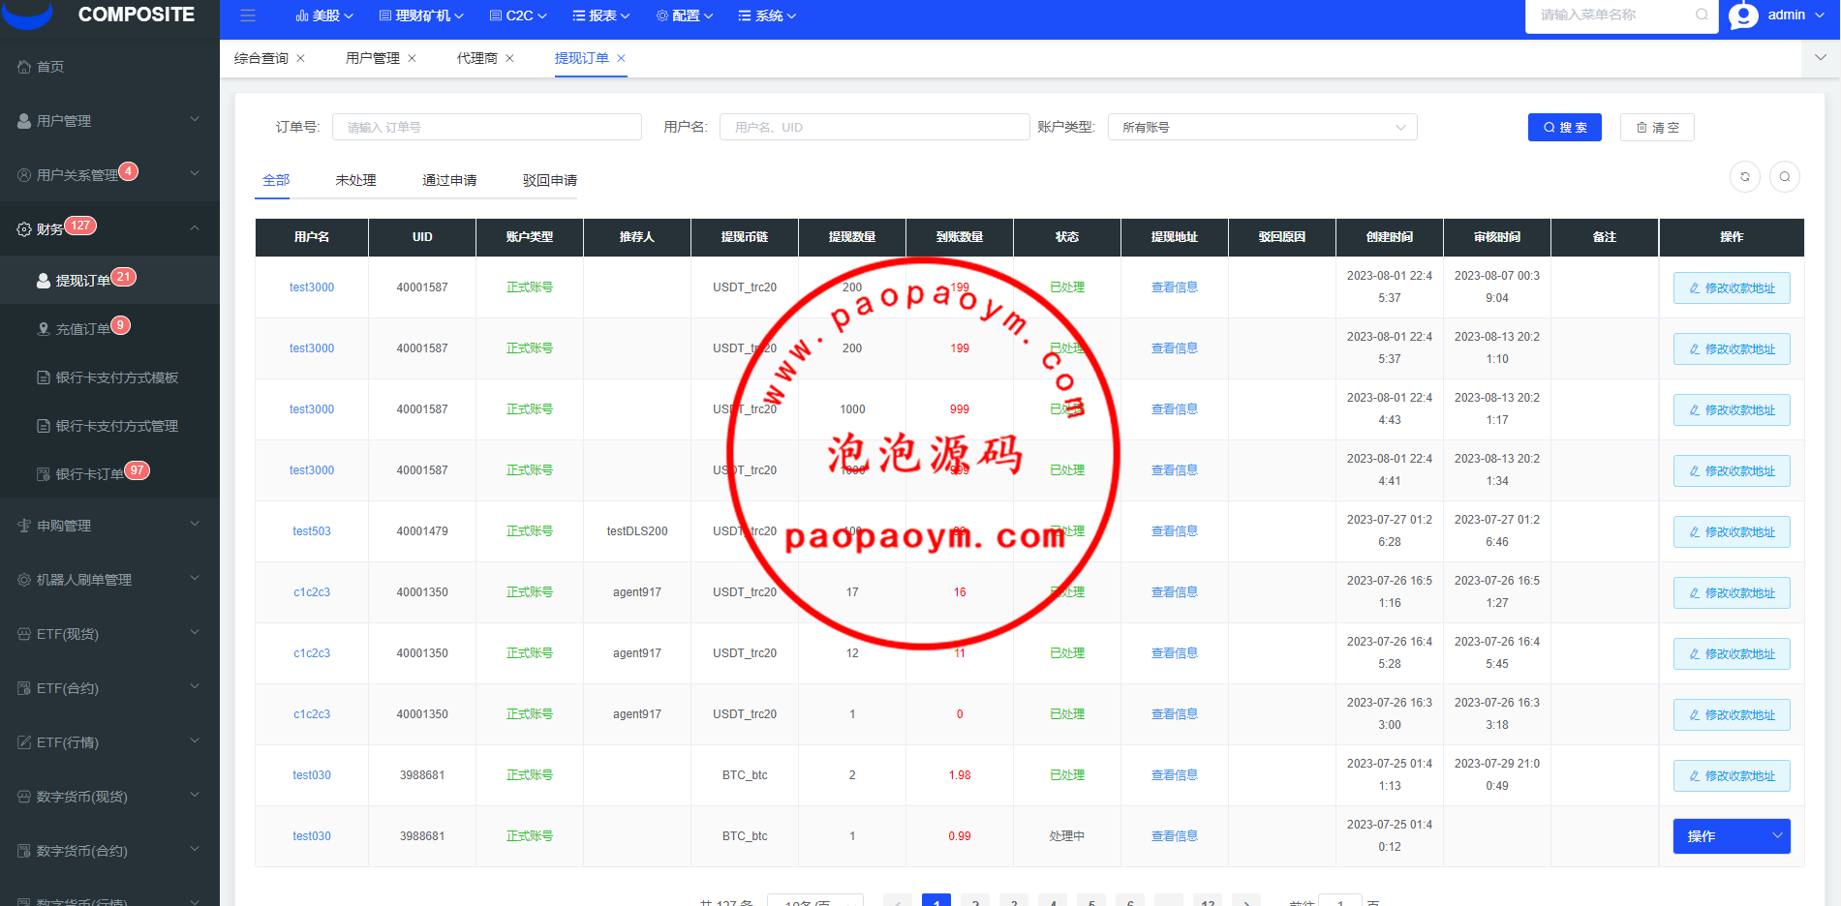Open the 操作 dropdown for the 处理中 row

tap(1732, 836)
